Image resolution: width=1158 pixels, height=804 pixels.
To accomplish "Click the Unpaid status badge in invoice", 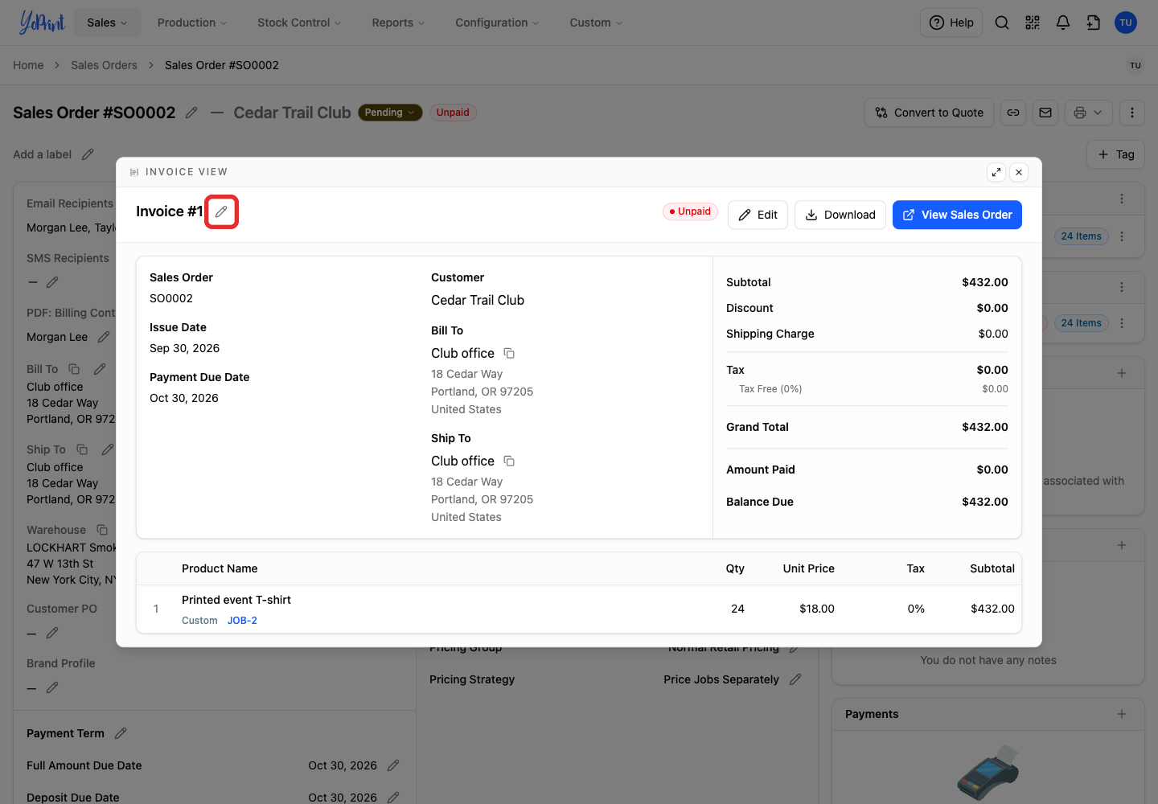I will pyautogui.click(x=691, y=211).
